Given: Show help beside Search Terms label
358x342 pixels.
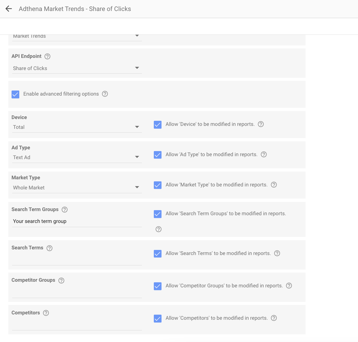Looking at the screenshot, I should 49,248.
